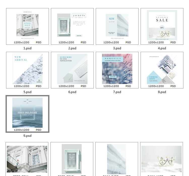Click the balcony building JPG photo
This screenshot has width=189, height=176.
click(x=27, y=159)
